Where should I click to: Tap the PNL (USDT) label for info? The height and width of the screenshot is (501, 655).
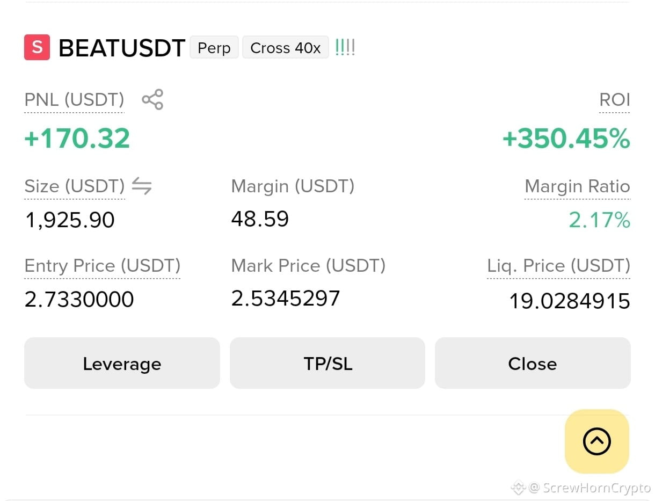point(75,100)
